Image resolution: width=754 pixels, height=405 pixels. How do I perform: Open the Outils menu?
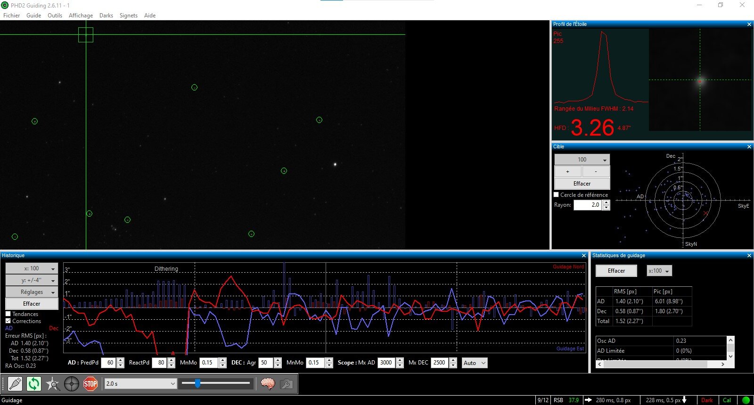[x=55, y=15]
